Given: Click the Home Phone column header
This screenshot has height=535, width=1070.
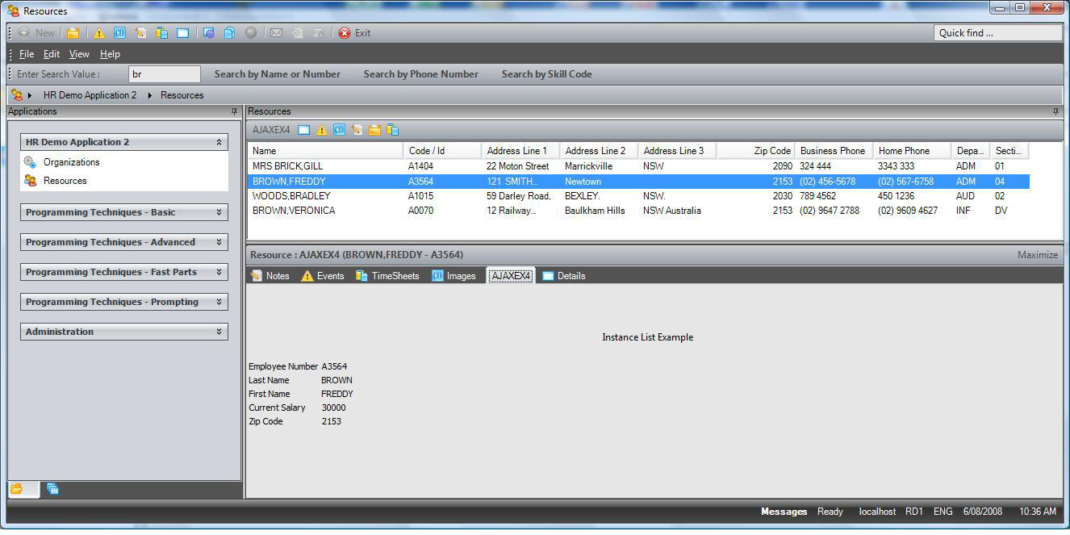Looking at the screenshot, I should point(912,151).
